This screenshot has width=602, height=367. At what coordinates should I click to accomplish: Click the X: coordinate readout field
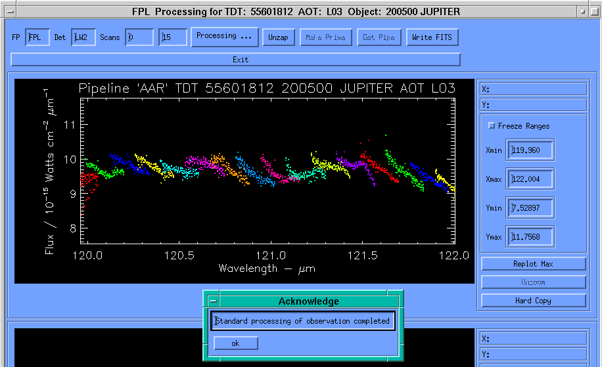533,89
